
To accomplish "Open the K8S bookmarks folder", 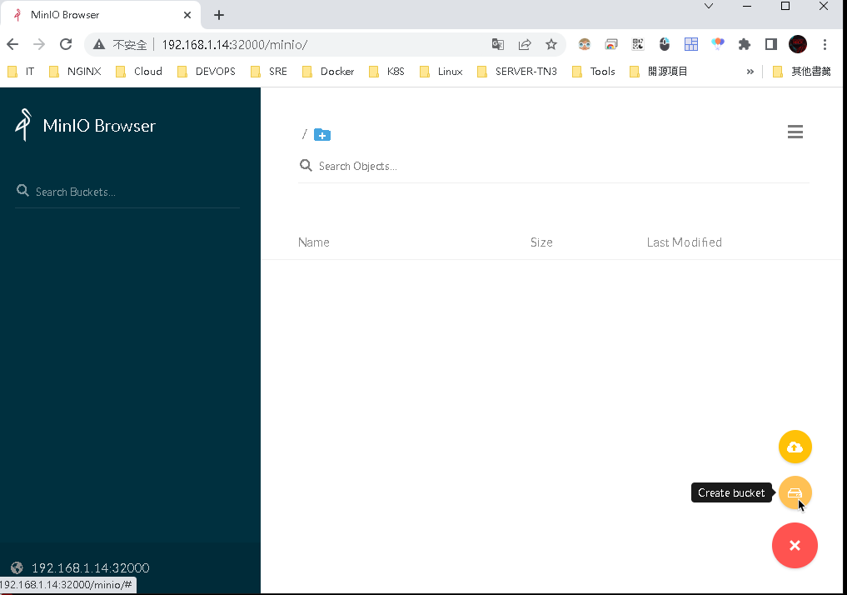I will (386, 72).
